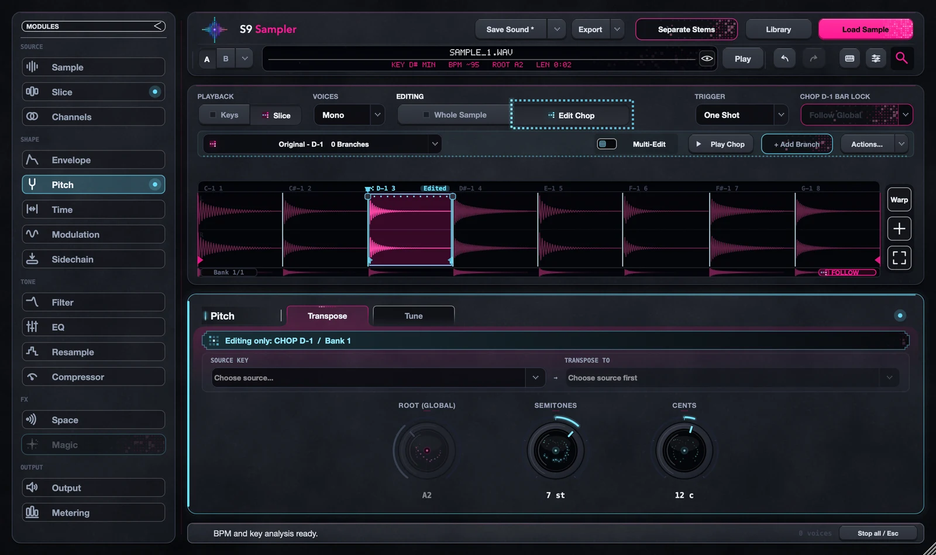Open the Modulation module

(x=94, y=234)
